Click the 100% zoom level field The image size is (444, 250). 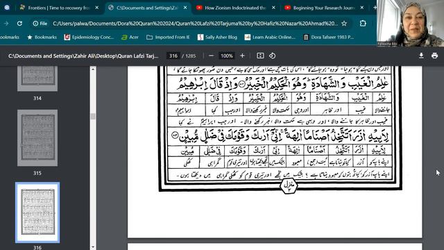click(x=227, y=56)
